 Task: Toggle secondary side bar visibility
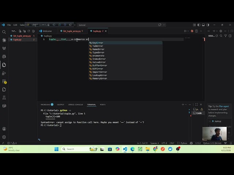point(208,25)
